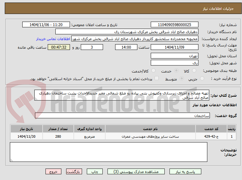Click the 'تاریخ نیاز' column header
Screen dimensions: 242x180
click(x=26, y=129)
